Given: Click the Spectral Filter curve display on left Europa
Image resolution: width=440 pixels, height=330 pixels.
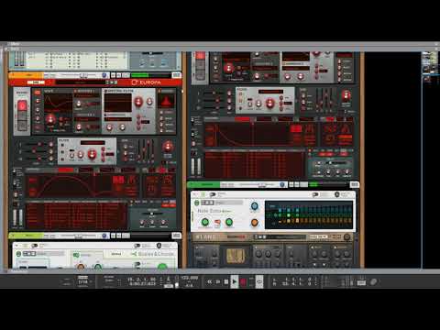Looking at the screenshot, I should [118, 103].
